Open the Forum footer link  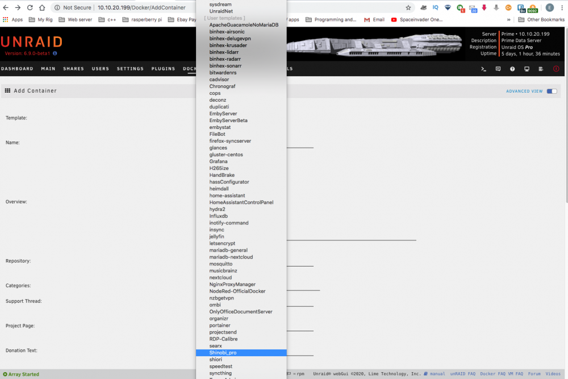(534, 373)
